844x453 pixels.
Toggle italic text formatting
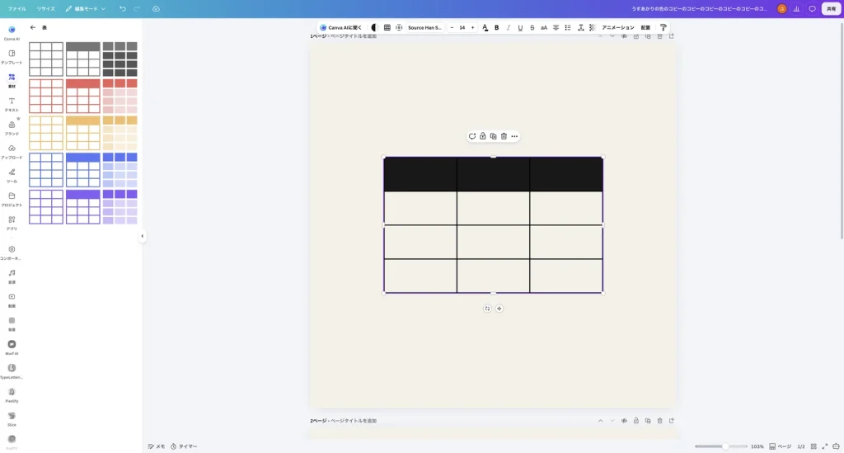(508, 27)
